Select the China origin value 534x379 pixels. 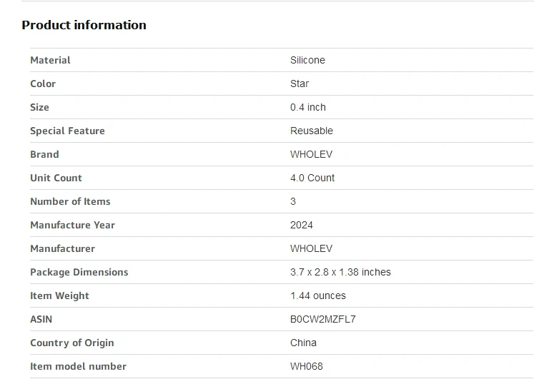[303, 343]
